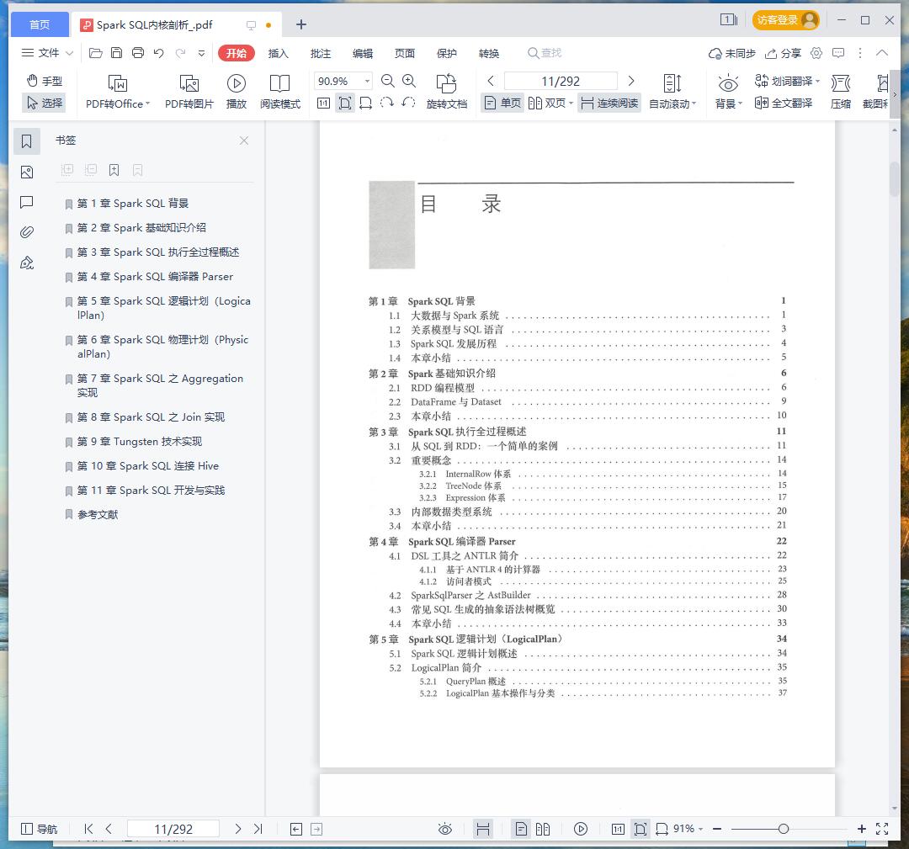Click 分享 share button
Screen dimensions: 909x849
point(783,53)
